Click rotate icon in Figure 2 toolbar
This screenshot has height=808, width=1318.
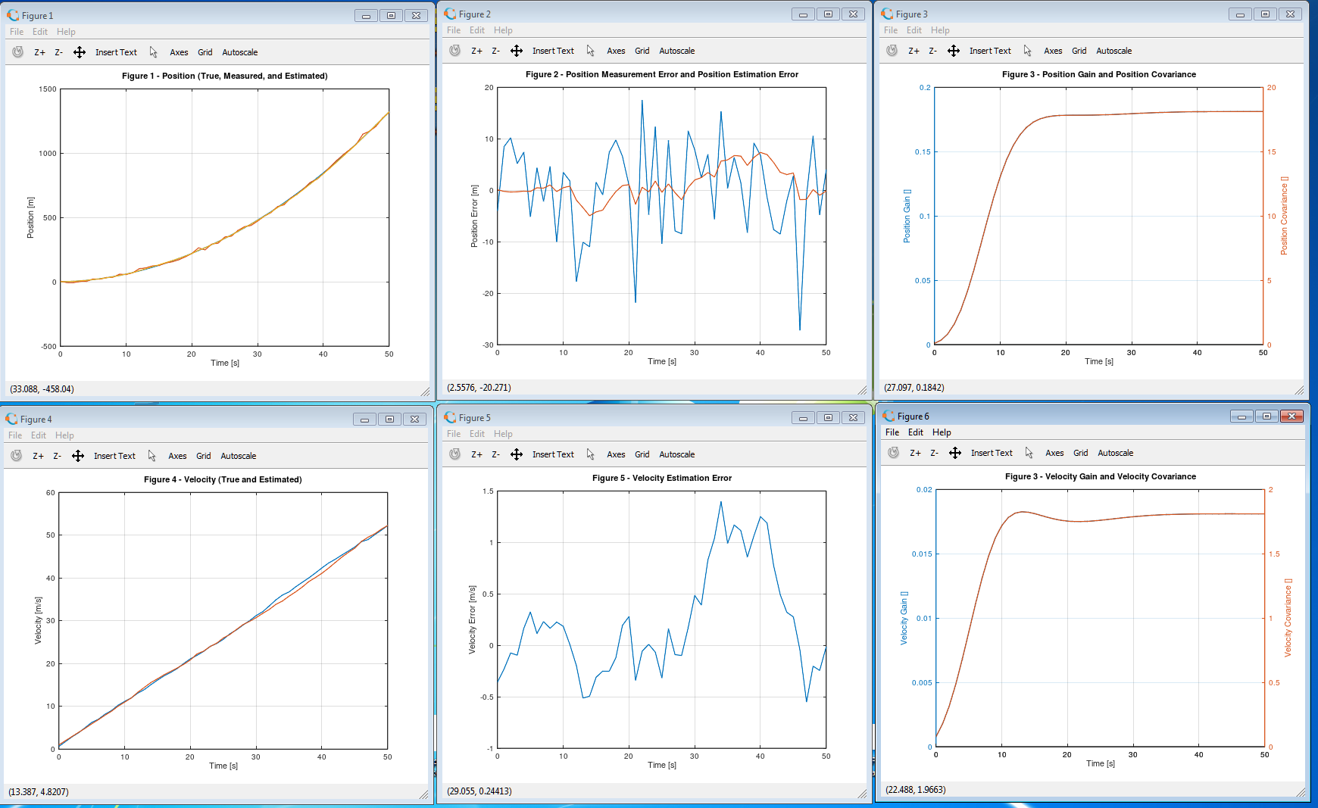455,51
